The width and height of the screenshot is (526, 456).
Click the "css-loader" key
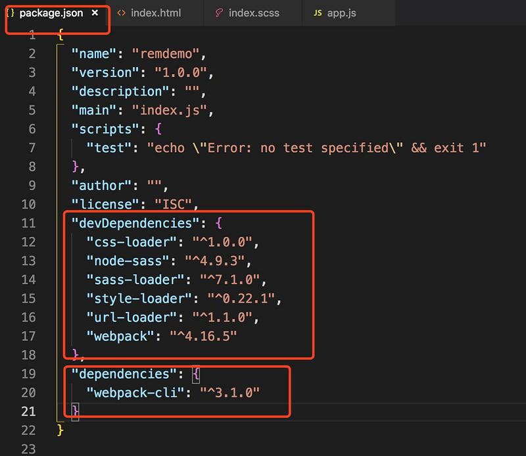coord(131,241)
